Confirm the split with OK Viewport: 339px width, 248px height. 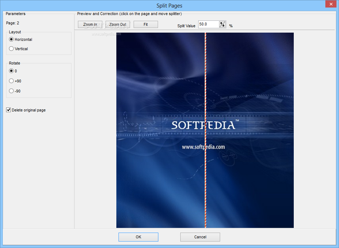[138, 237]
